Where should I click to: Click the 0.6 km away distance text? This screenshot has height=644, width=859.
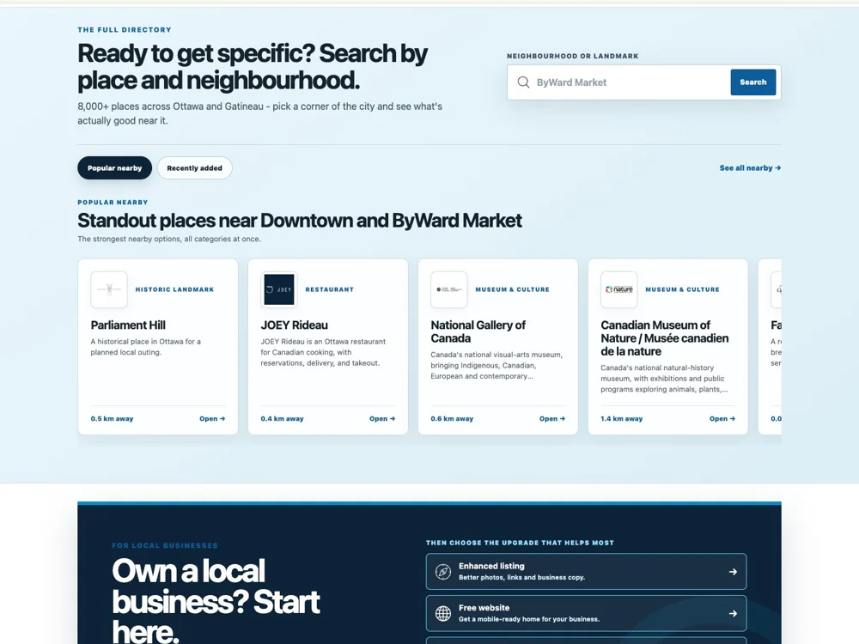[x=452, y=418]
